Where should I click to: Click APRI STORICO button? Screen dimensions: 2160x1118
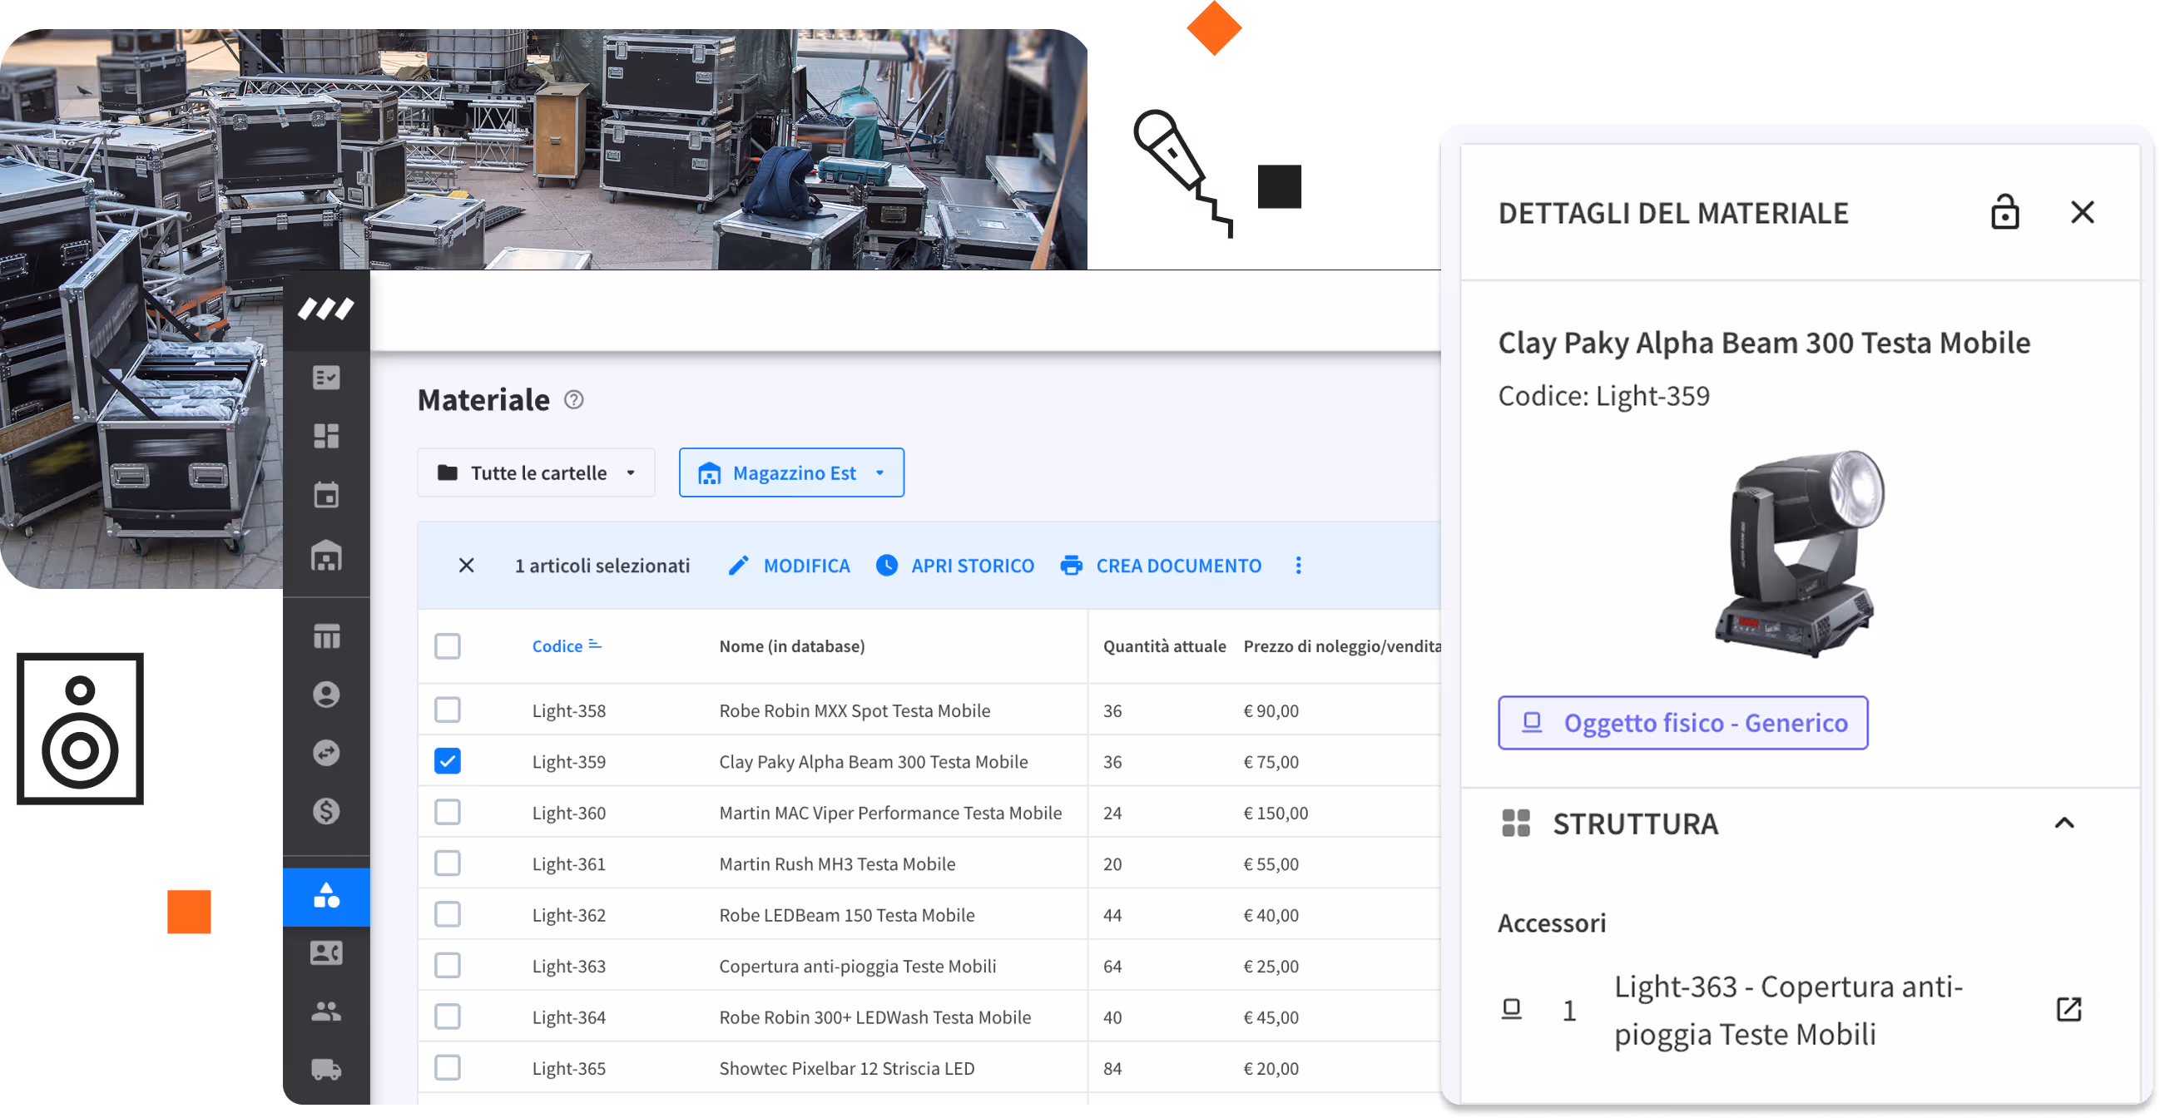(x=955, y=566)
